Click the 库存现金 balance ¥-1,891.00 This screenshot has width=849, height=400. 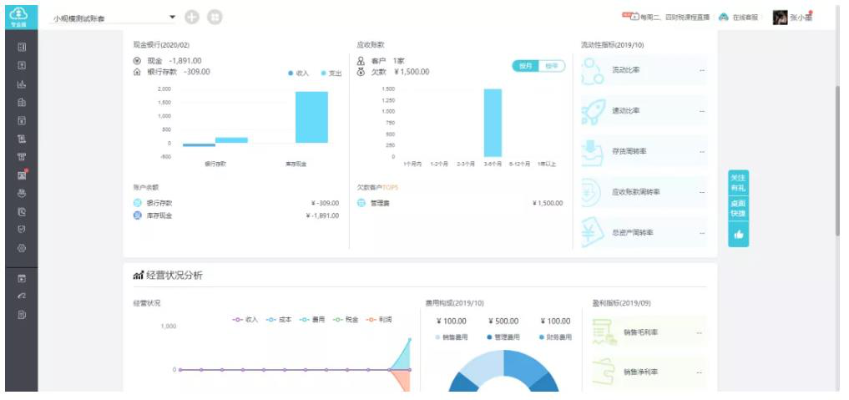point(323,216)
